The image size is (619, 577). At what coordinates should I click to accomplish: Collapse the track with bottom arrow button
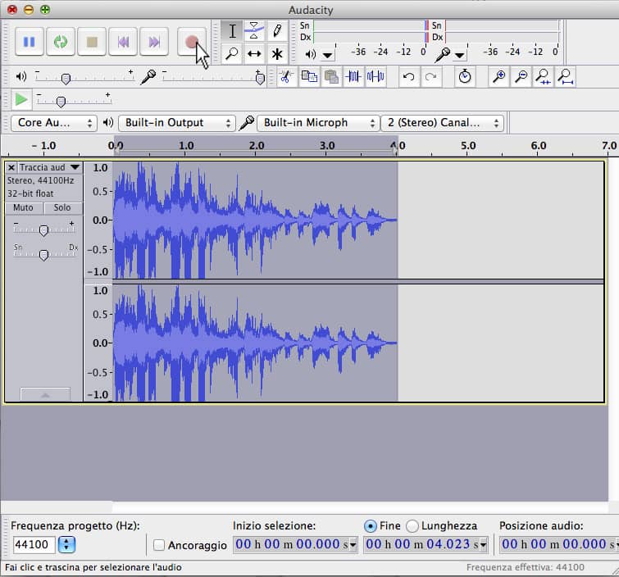(45, 394)
